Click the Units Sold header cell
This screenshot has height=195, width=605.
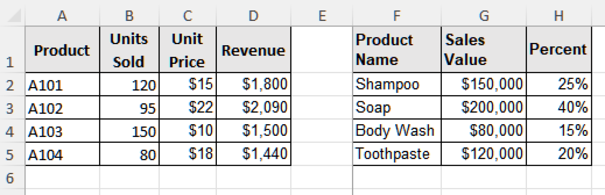coord(129,50)
